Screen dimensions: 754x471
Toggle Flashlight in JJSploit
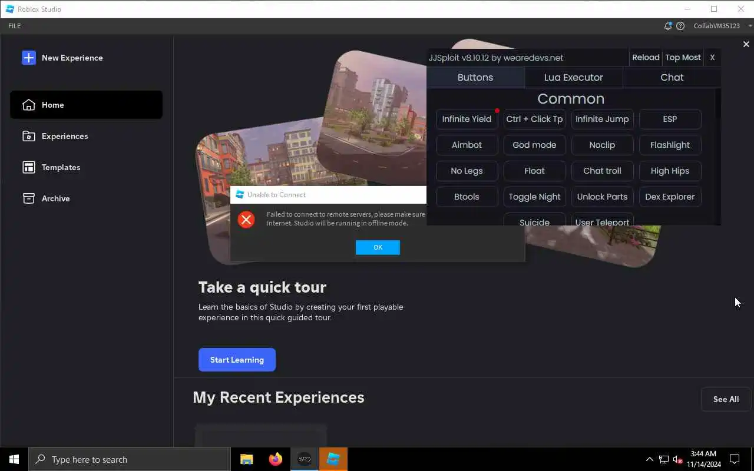[670, 145]
